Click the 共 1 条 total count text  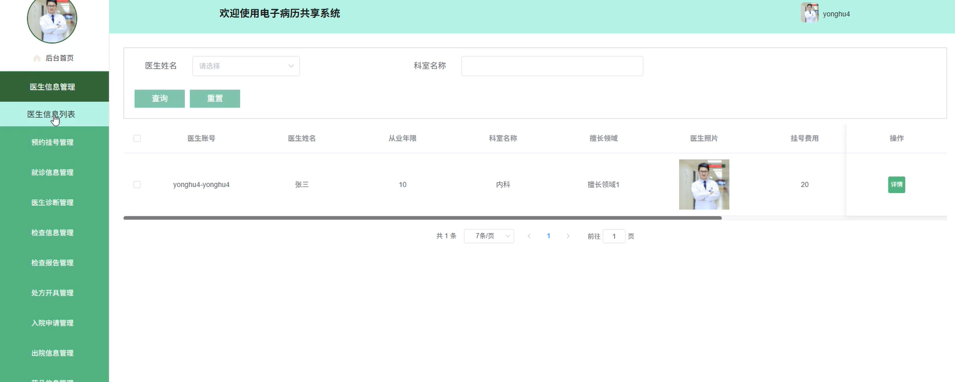(446, 236)
